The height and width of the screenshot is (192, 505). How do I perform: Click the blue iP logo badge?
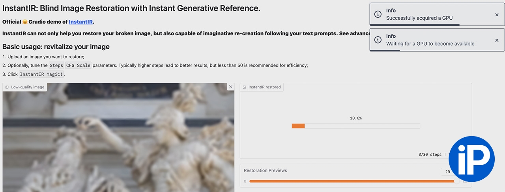click(471, 159)
